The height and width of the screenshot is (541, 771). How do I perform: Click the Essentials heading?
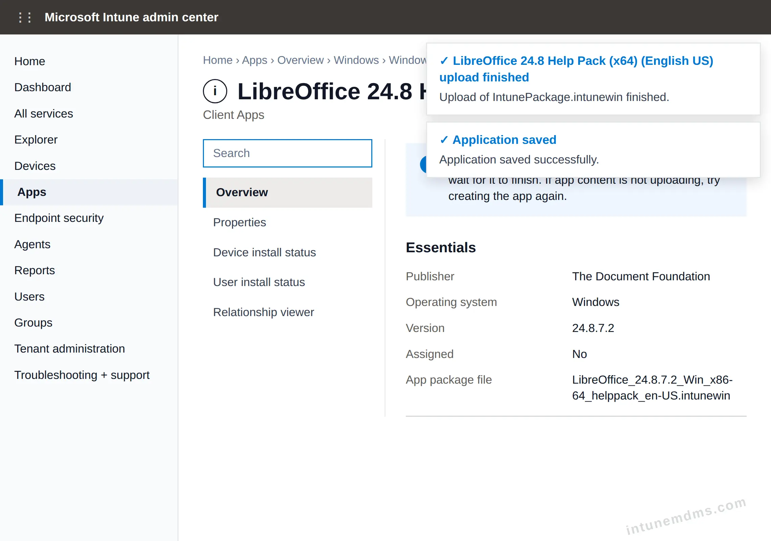pyautogui.click(x=441, y=248)
